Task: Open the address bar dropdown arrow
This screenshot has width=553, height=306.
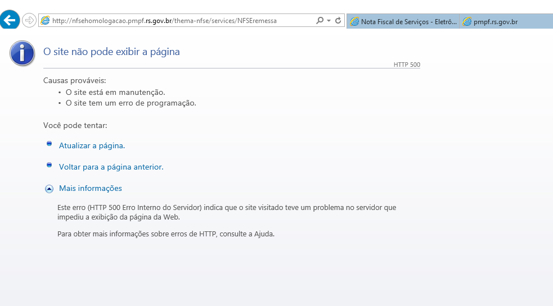Action: (x=329, y=20)
